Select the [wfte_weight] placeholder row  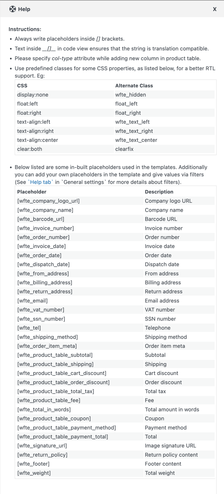click(34, 473)
